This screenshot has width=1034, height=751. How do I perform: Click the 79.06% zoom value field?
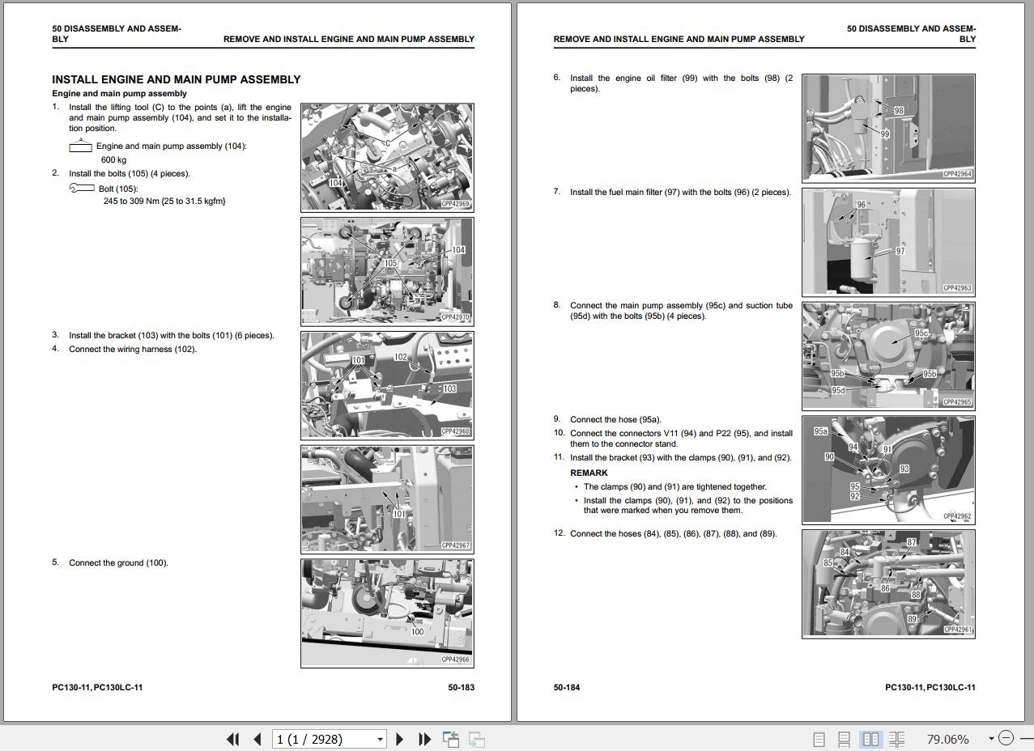coord(947,739)
